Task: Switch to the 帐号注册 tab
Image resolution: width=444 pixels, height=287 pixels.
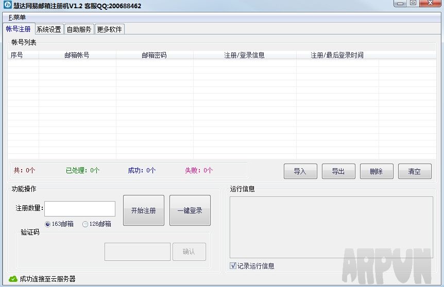Action: pyautogui.click(x=19, y=29)
